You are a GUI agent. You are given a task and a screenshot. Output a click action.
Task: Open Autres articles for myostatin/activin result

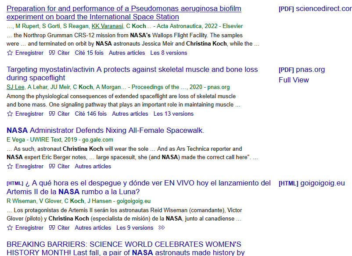tap(130, 114)
